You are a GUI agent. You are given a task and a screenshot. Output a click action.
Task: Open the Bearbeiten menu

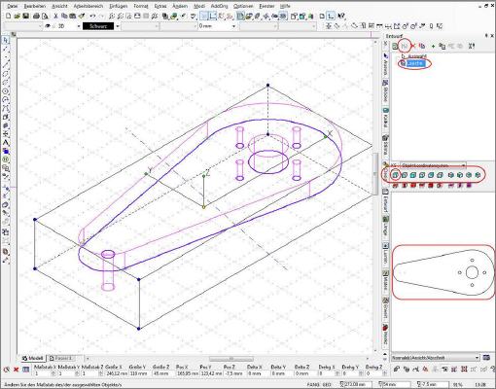[35, 6]
